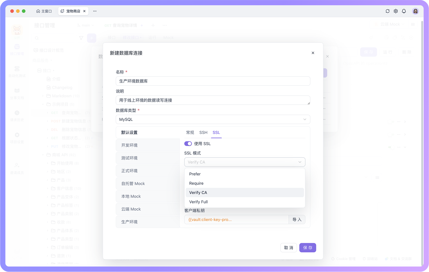
Task: Open settings gear in title bar
Action: click(x=396, y=11)
